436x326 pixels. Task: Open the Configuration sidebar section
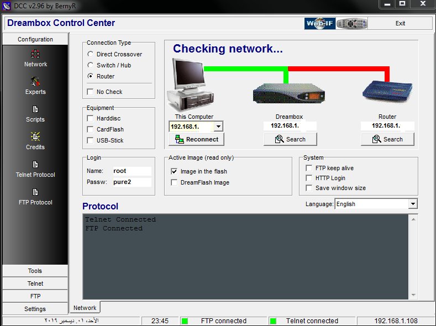[35, 39]
